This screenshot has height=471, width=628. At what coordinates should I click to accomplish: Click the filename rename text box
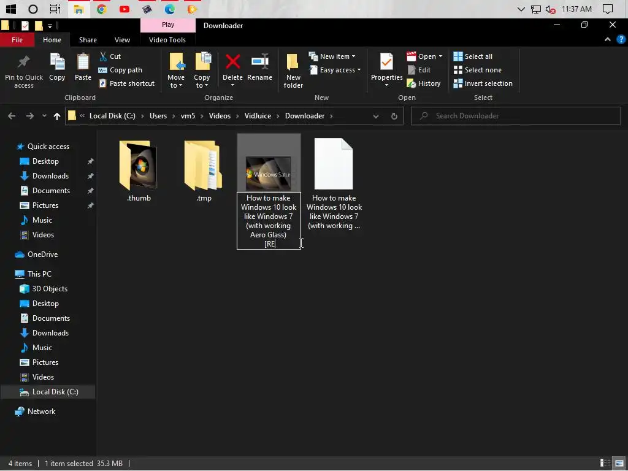(x=269, y=221)
